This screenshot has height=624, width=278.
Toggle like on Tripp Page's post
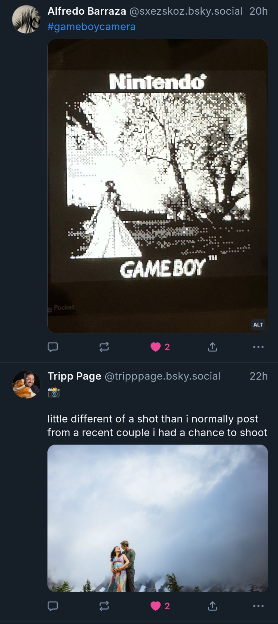(x=156, y=606)
